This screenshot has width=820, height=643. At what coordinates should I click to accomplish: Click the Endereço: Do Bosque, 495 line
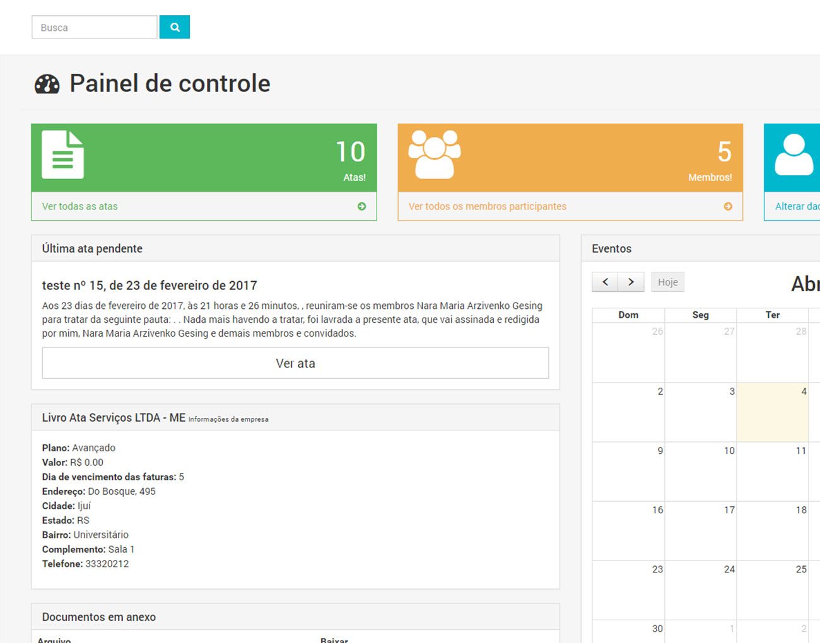click(98, 491)
